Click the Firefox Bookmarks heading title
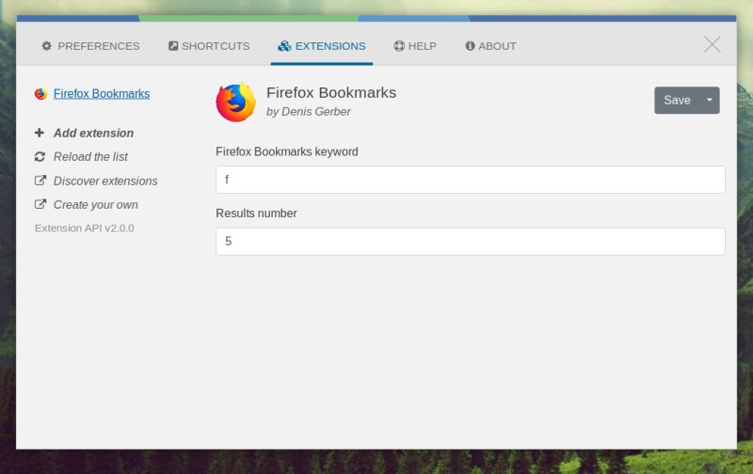753x474 pixels. [331, 92]
